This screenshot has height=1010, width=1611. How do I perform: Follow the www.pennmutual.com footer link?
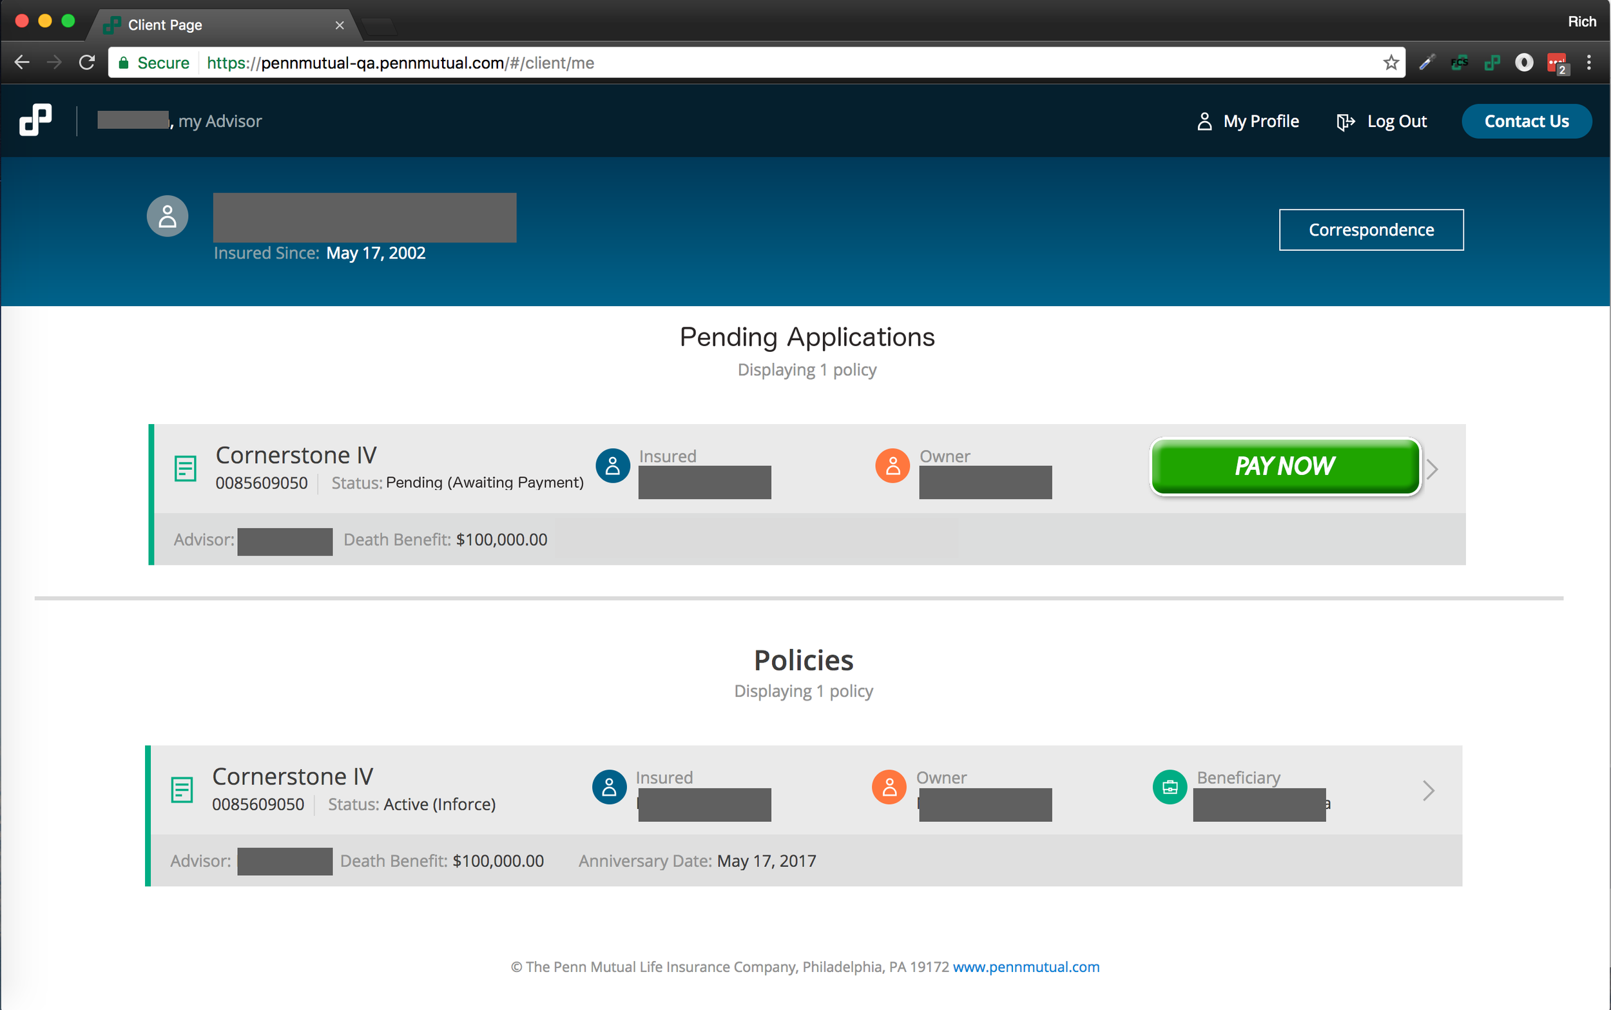[1025, 967]
